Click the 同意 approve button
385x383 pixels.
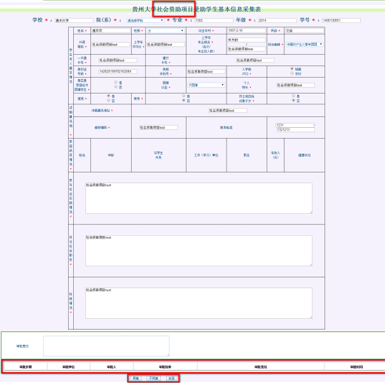(x=136, y=379)
